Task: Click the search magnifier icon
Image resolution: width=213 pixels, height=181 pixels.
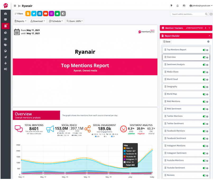Action: point(206,14)
